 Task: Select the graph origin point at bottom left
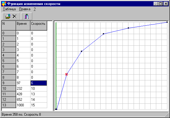56,109
